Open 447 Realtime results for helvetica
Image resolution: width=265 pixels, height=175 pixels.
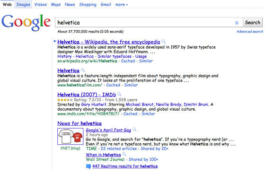pyautogui.click(x=125, y=166)
